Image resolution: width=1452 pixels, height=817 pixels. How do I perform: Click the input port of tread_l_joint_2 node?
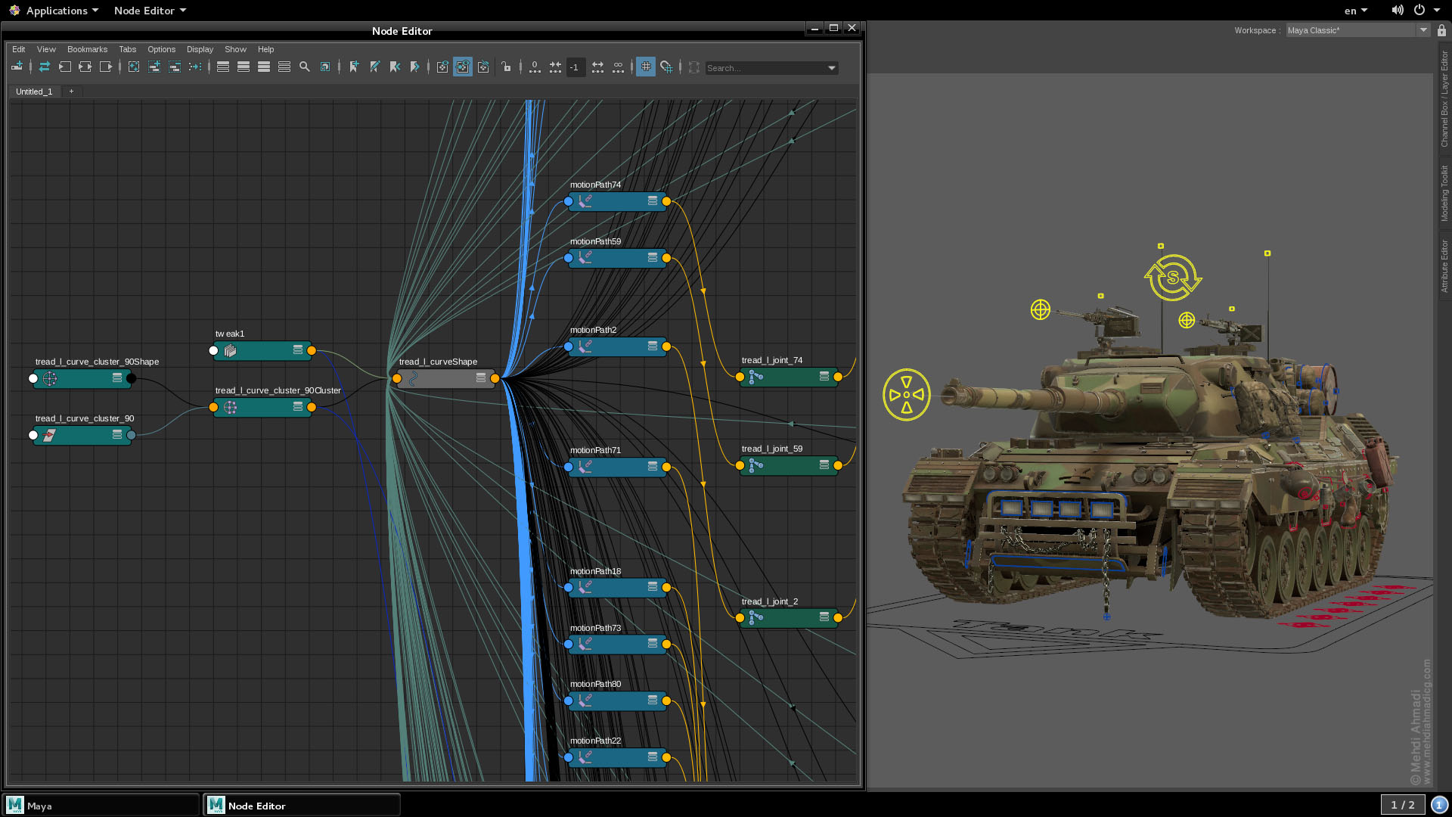[740, 618]
